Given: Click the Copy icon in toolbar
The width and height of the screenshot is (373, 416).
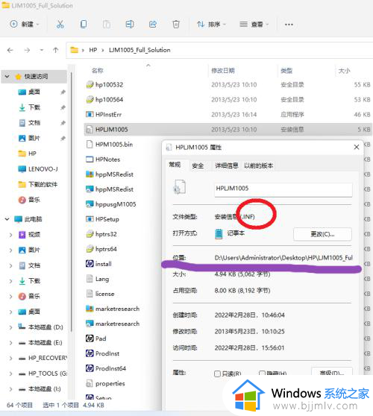Looking at the screenshot, I should click(x=84, y=25).
